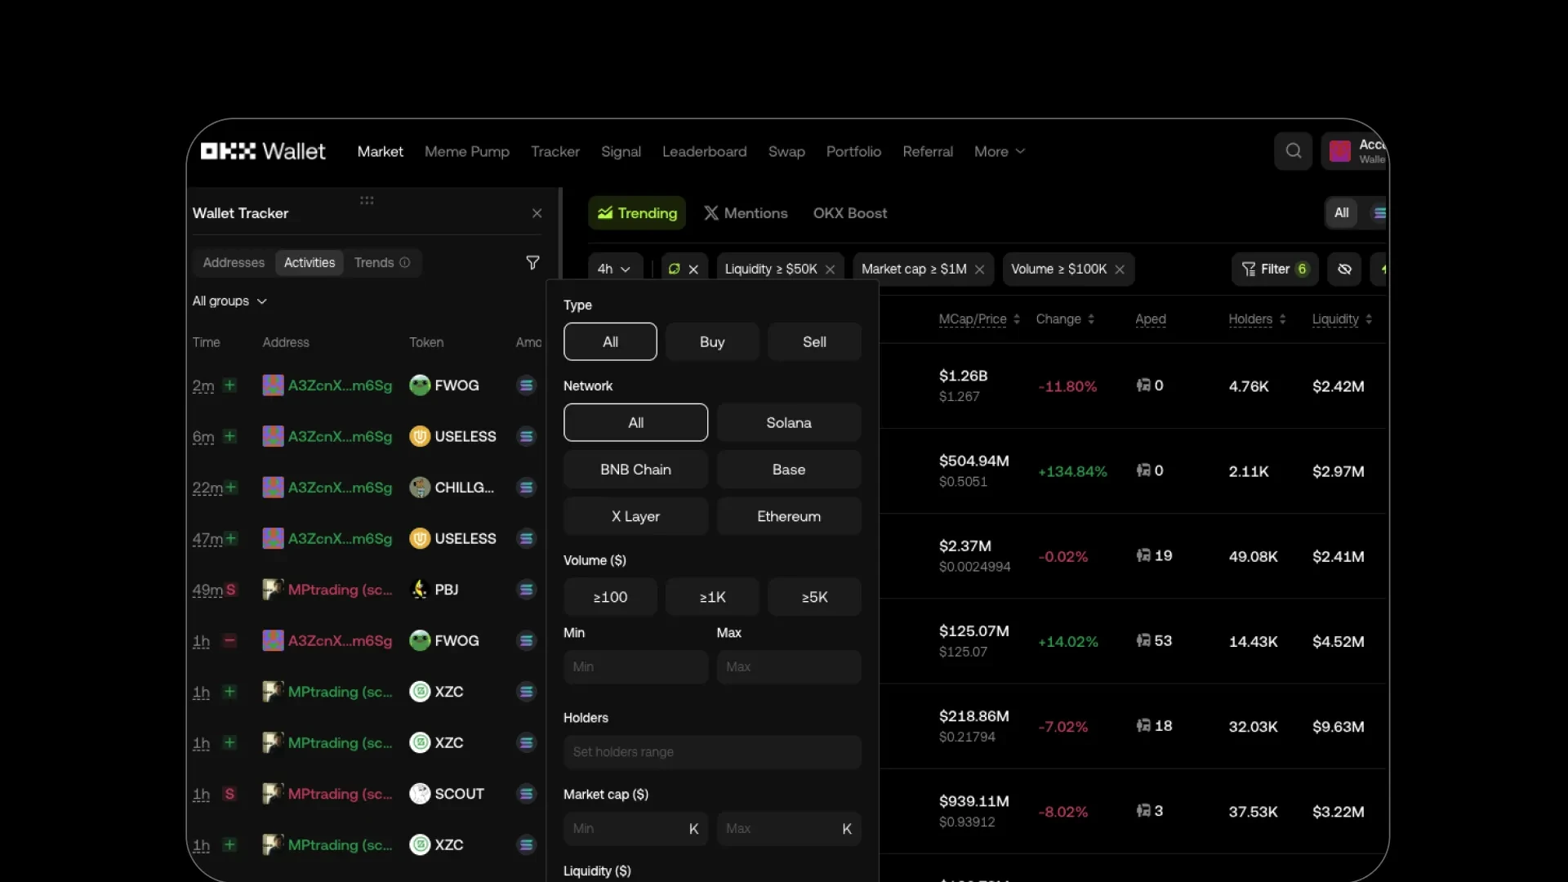This screenshot has height=882, width=1568.
Task: Open the Filter panel showing 6 active filters
Action: 1275,269
